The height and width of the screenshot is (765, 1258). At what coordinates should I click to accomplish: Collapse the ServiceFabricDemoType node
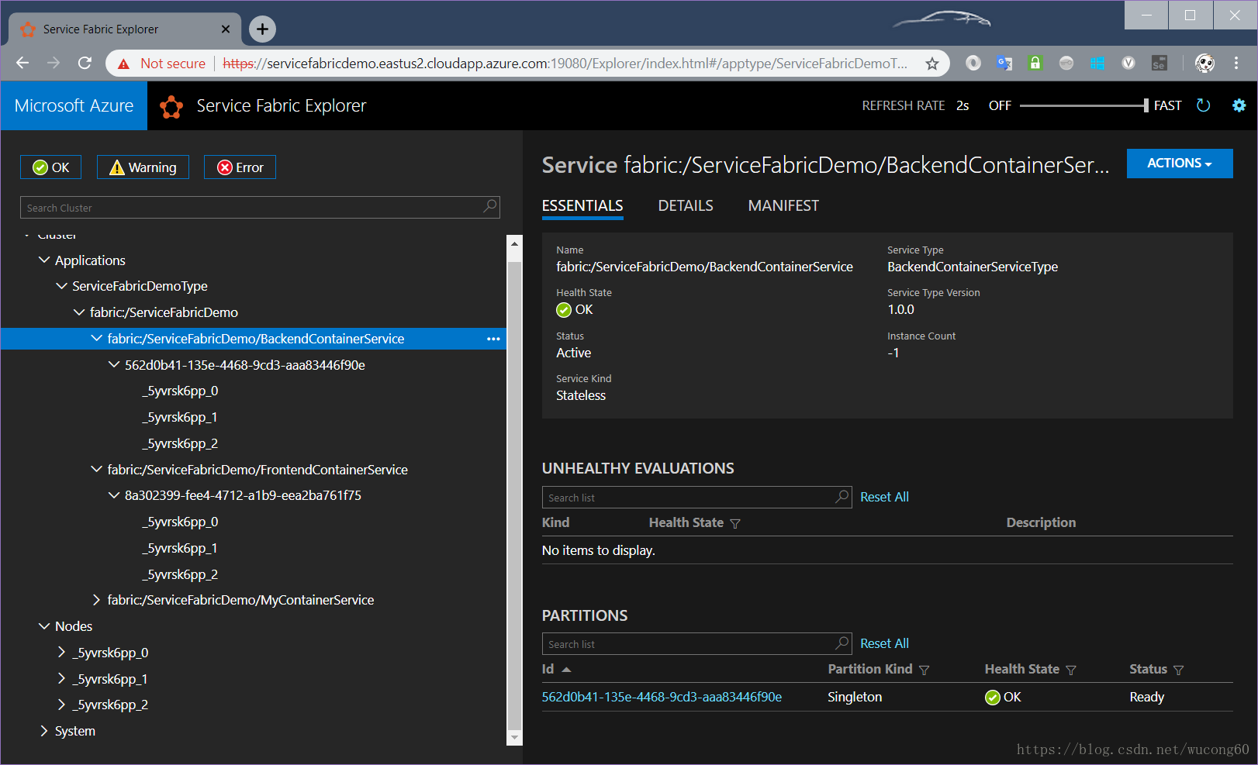61,286
